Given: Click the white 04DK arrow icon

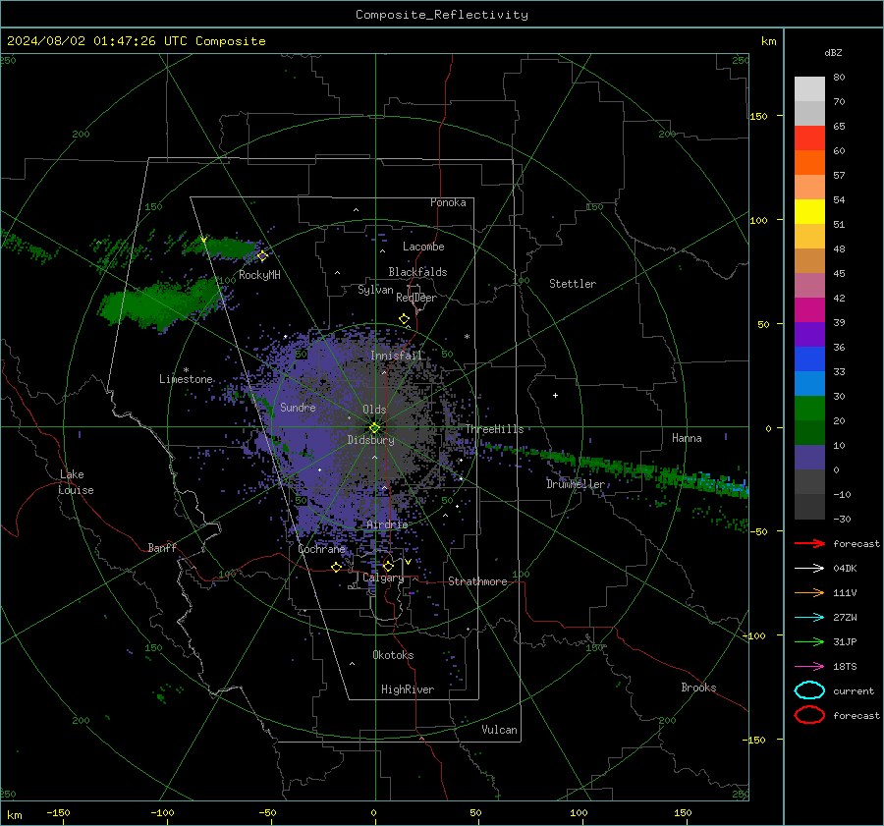Looking at the screenshot, I should [809, 569].
